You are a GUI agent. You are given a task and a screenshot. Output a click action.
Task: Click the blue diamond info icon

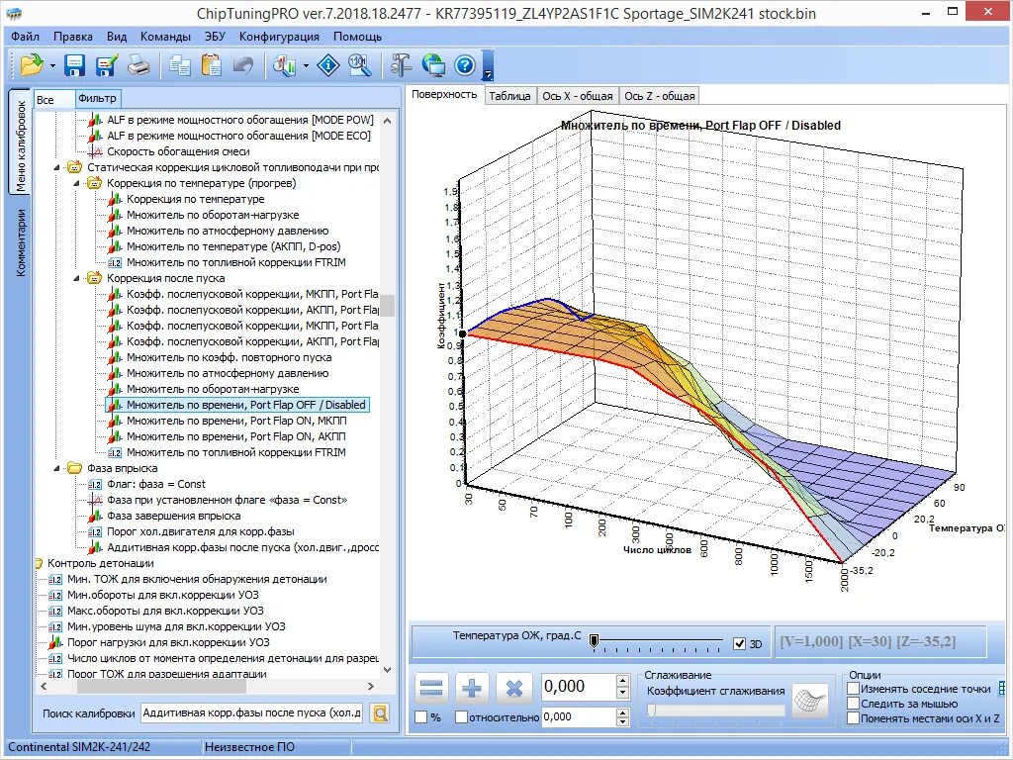pos(328,65)
